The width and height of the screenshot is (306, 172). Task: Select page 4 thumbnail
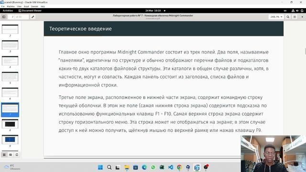pyautogui.click(x=10, y=61)
